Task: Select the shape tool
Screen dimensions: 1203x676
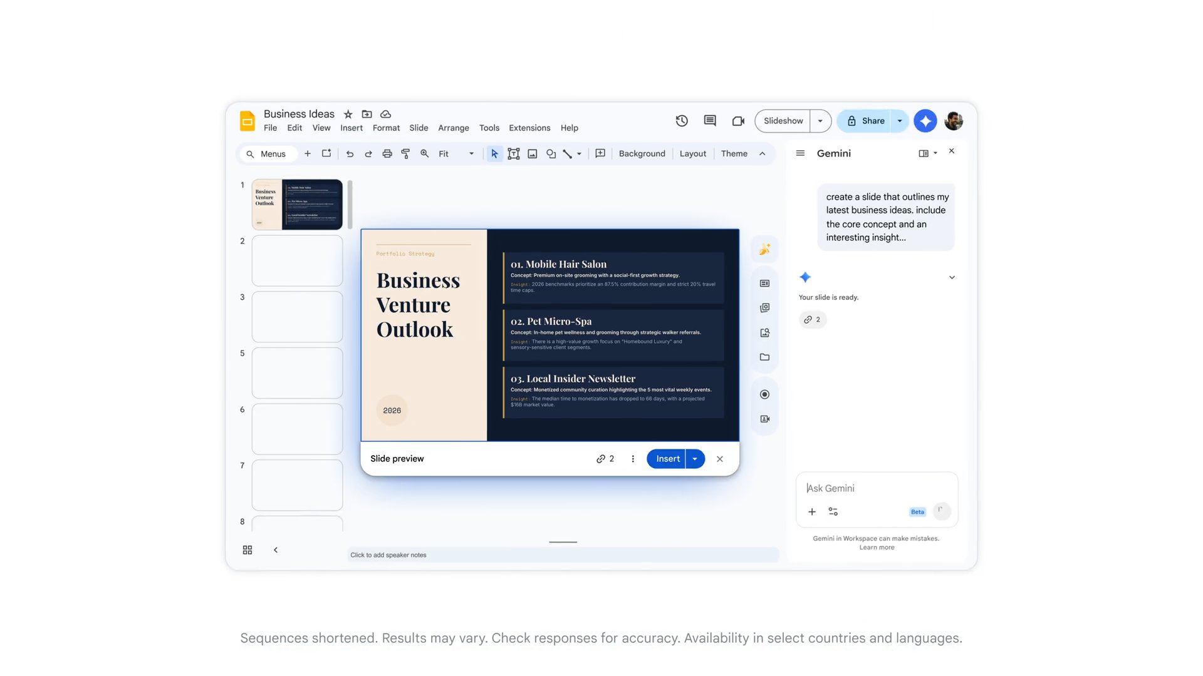Action: [551, 153]
